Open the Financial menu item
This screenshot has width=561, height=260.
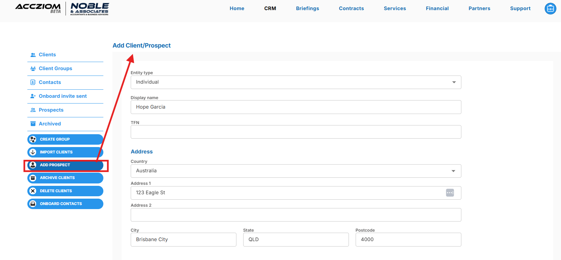coord(437,8)
